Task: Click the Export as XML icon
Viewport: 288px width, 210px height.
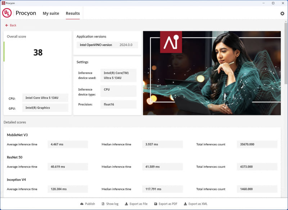Action: pyautogui.click(x=185, y=204)
